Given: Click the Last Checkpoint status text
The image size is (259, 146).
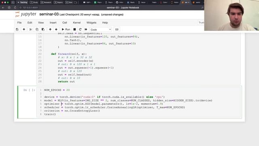Looking at the screenshot, I should [x=79, y=15].
